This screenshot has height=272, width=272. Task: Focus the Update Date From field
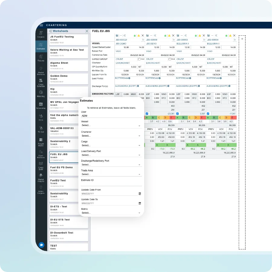[x=109, y=194]
